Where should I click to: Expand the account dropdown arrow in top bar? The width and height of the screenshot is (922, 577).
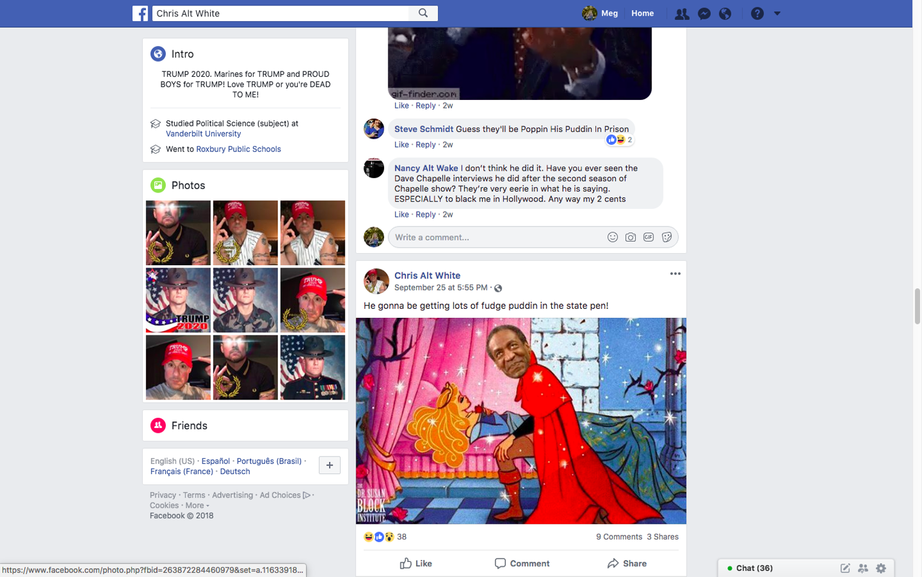777,13
